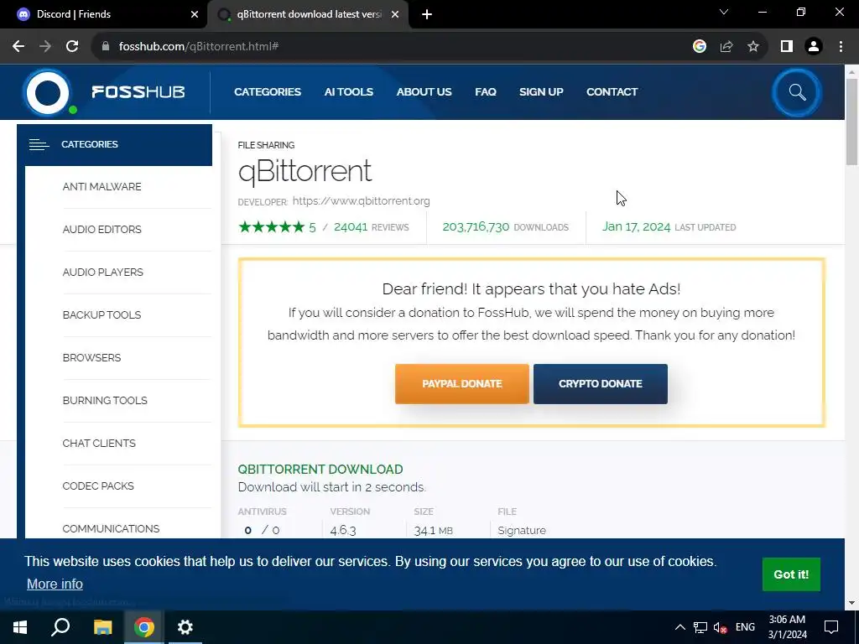The height and width of the screenshot is (644, 859).
Task: Open a new browser tab with plus
Action: (x=427, y=15)
